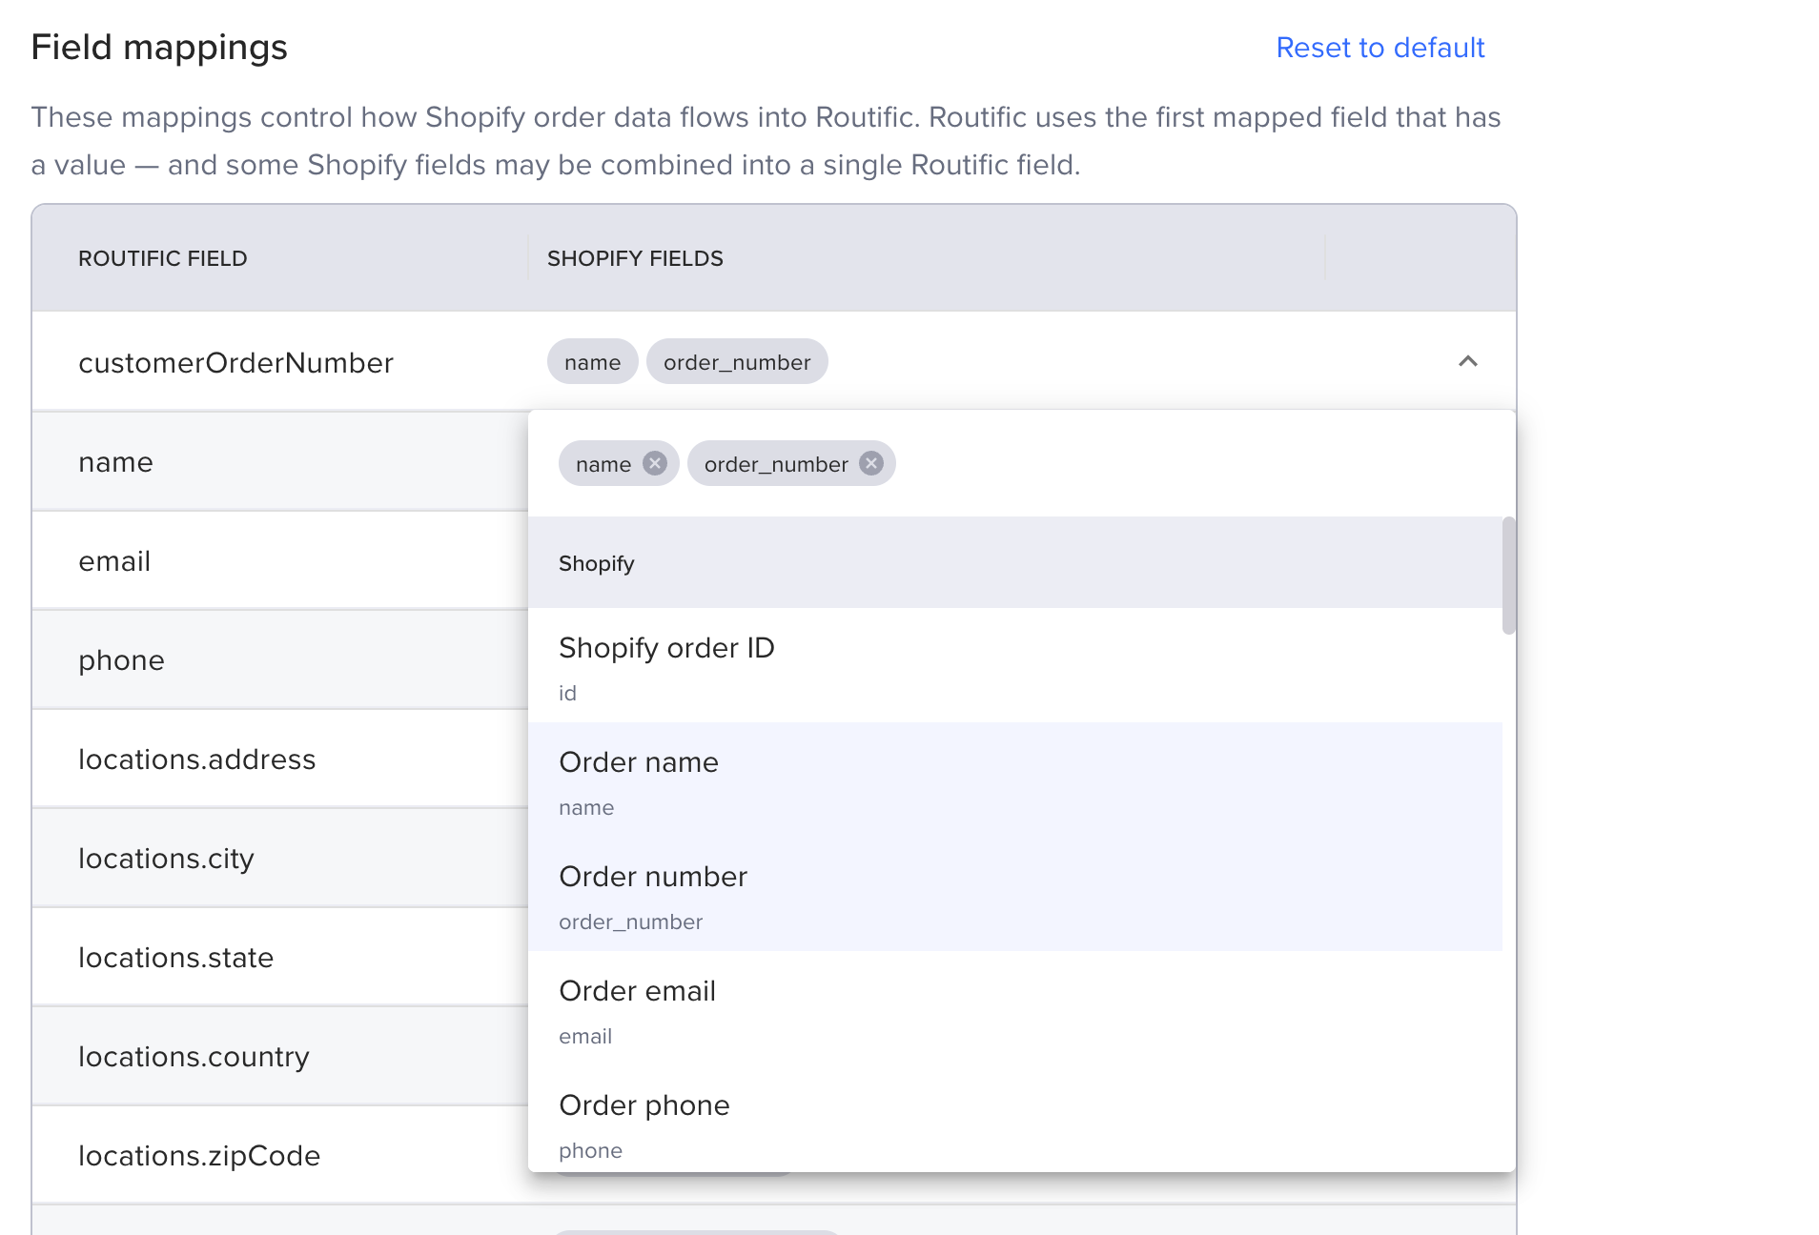Click Reset to default link
This screenshot has height=1235, width=1819.
pos(1380,48)
